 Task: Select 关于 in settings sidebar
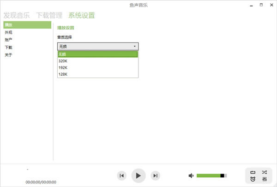[27, 55]
